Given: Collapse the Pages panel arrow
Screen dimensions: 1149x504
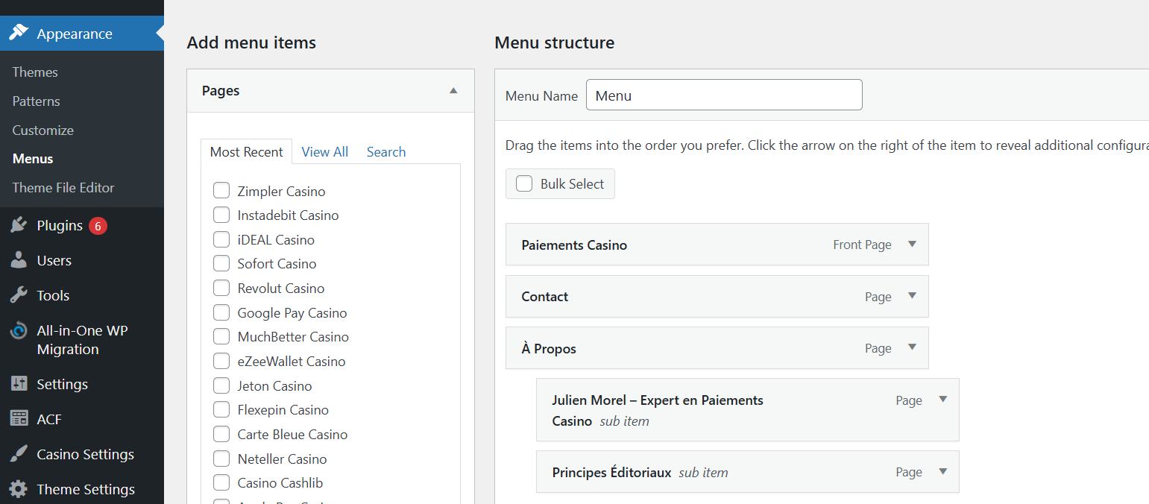Looking at the screenshot, I should tap(453, 91).
